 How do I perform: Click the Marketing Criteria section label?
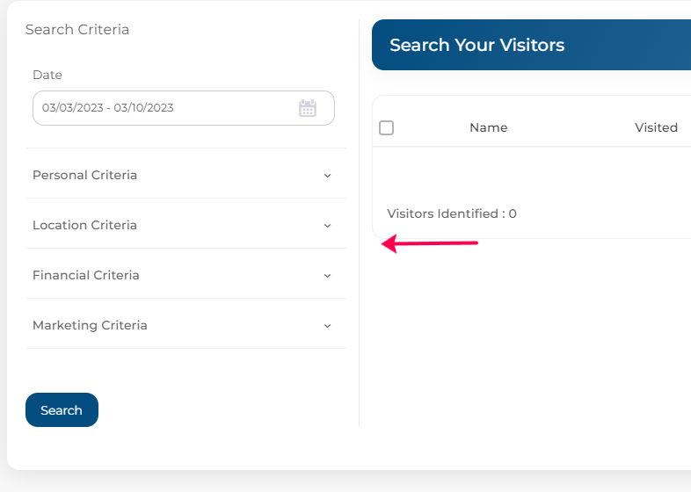[x=90, y=325]
